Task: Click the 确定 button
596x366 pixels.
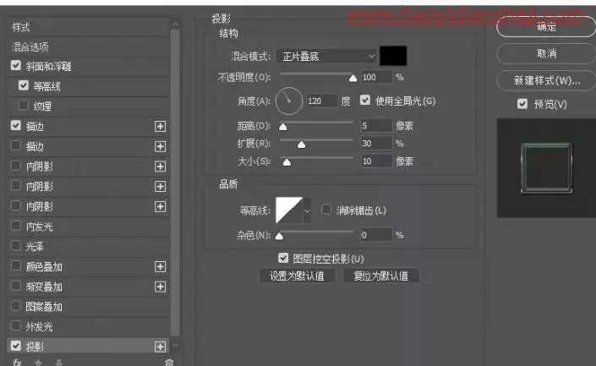Action: [546, 26]
